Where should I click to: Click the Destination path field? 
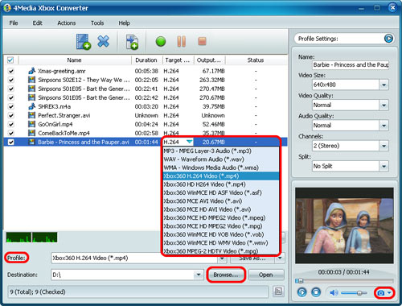click(123, 275)
